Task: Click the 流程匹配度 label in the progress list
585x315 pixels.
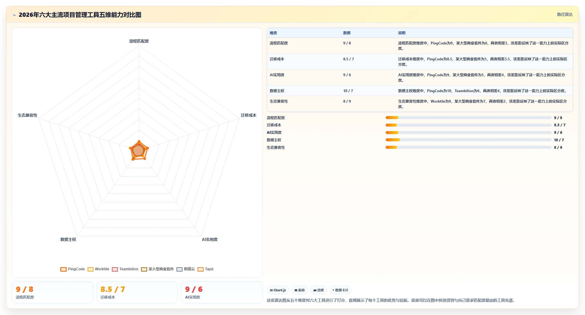Action: [x=276, y=118]
